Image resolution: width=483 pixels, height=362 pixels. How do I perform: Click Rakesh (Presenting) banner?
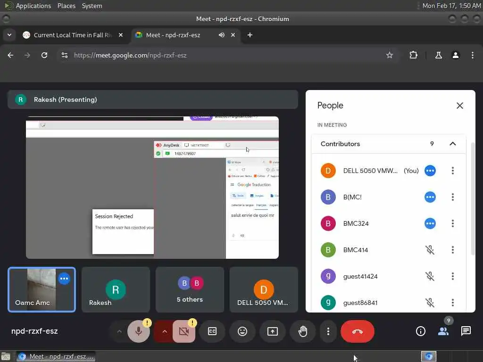153,99
